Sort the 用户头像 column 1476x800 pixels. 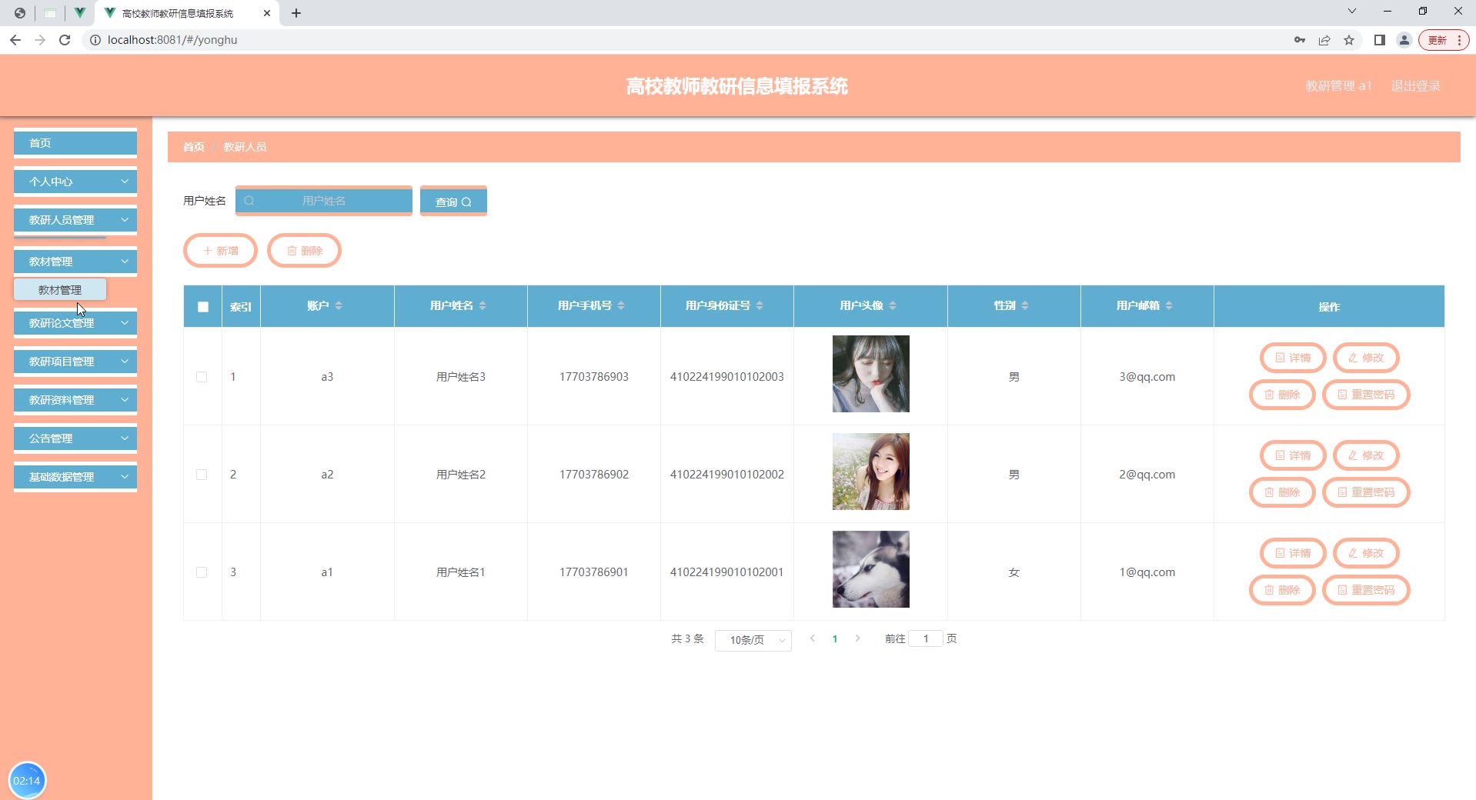point(893,306)
